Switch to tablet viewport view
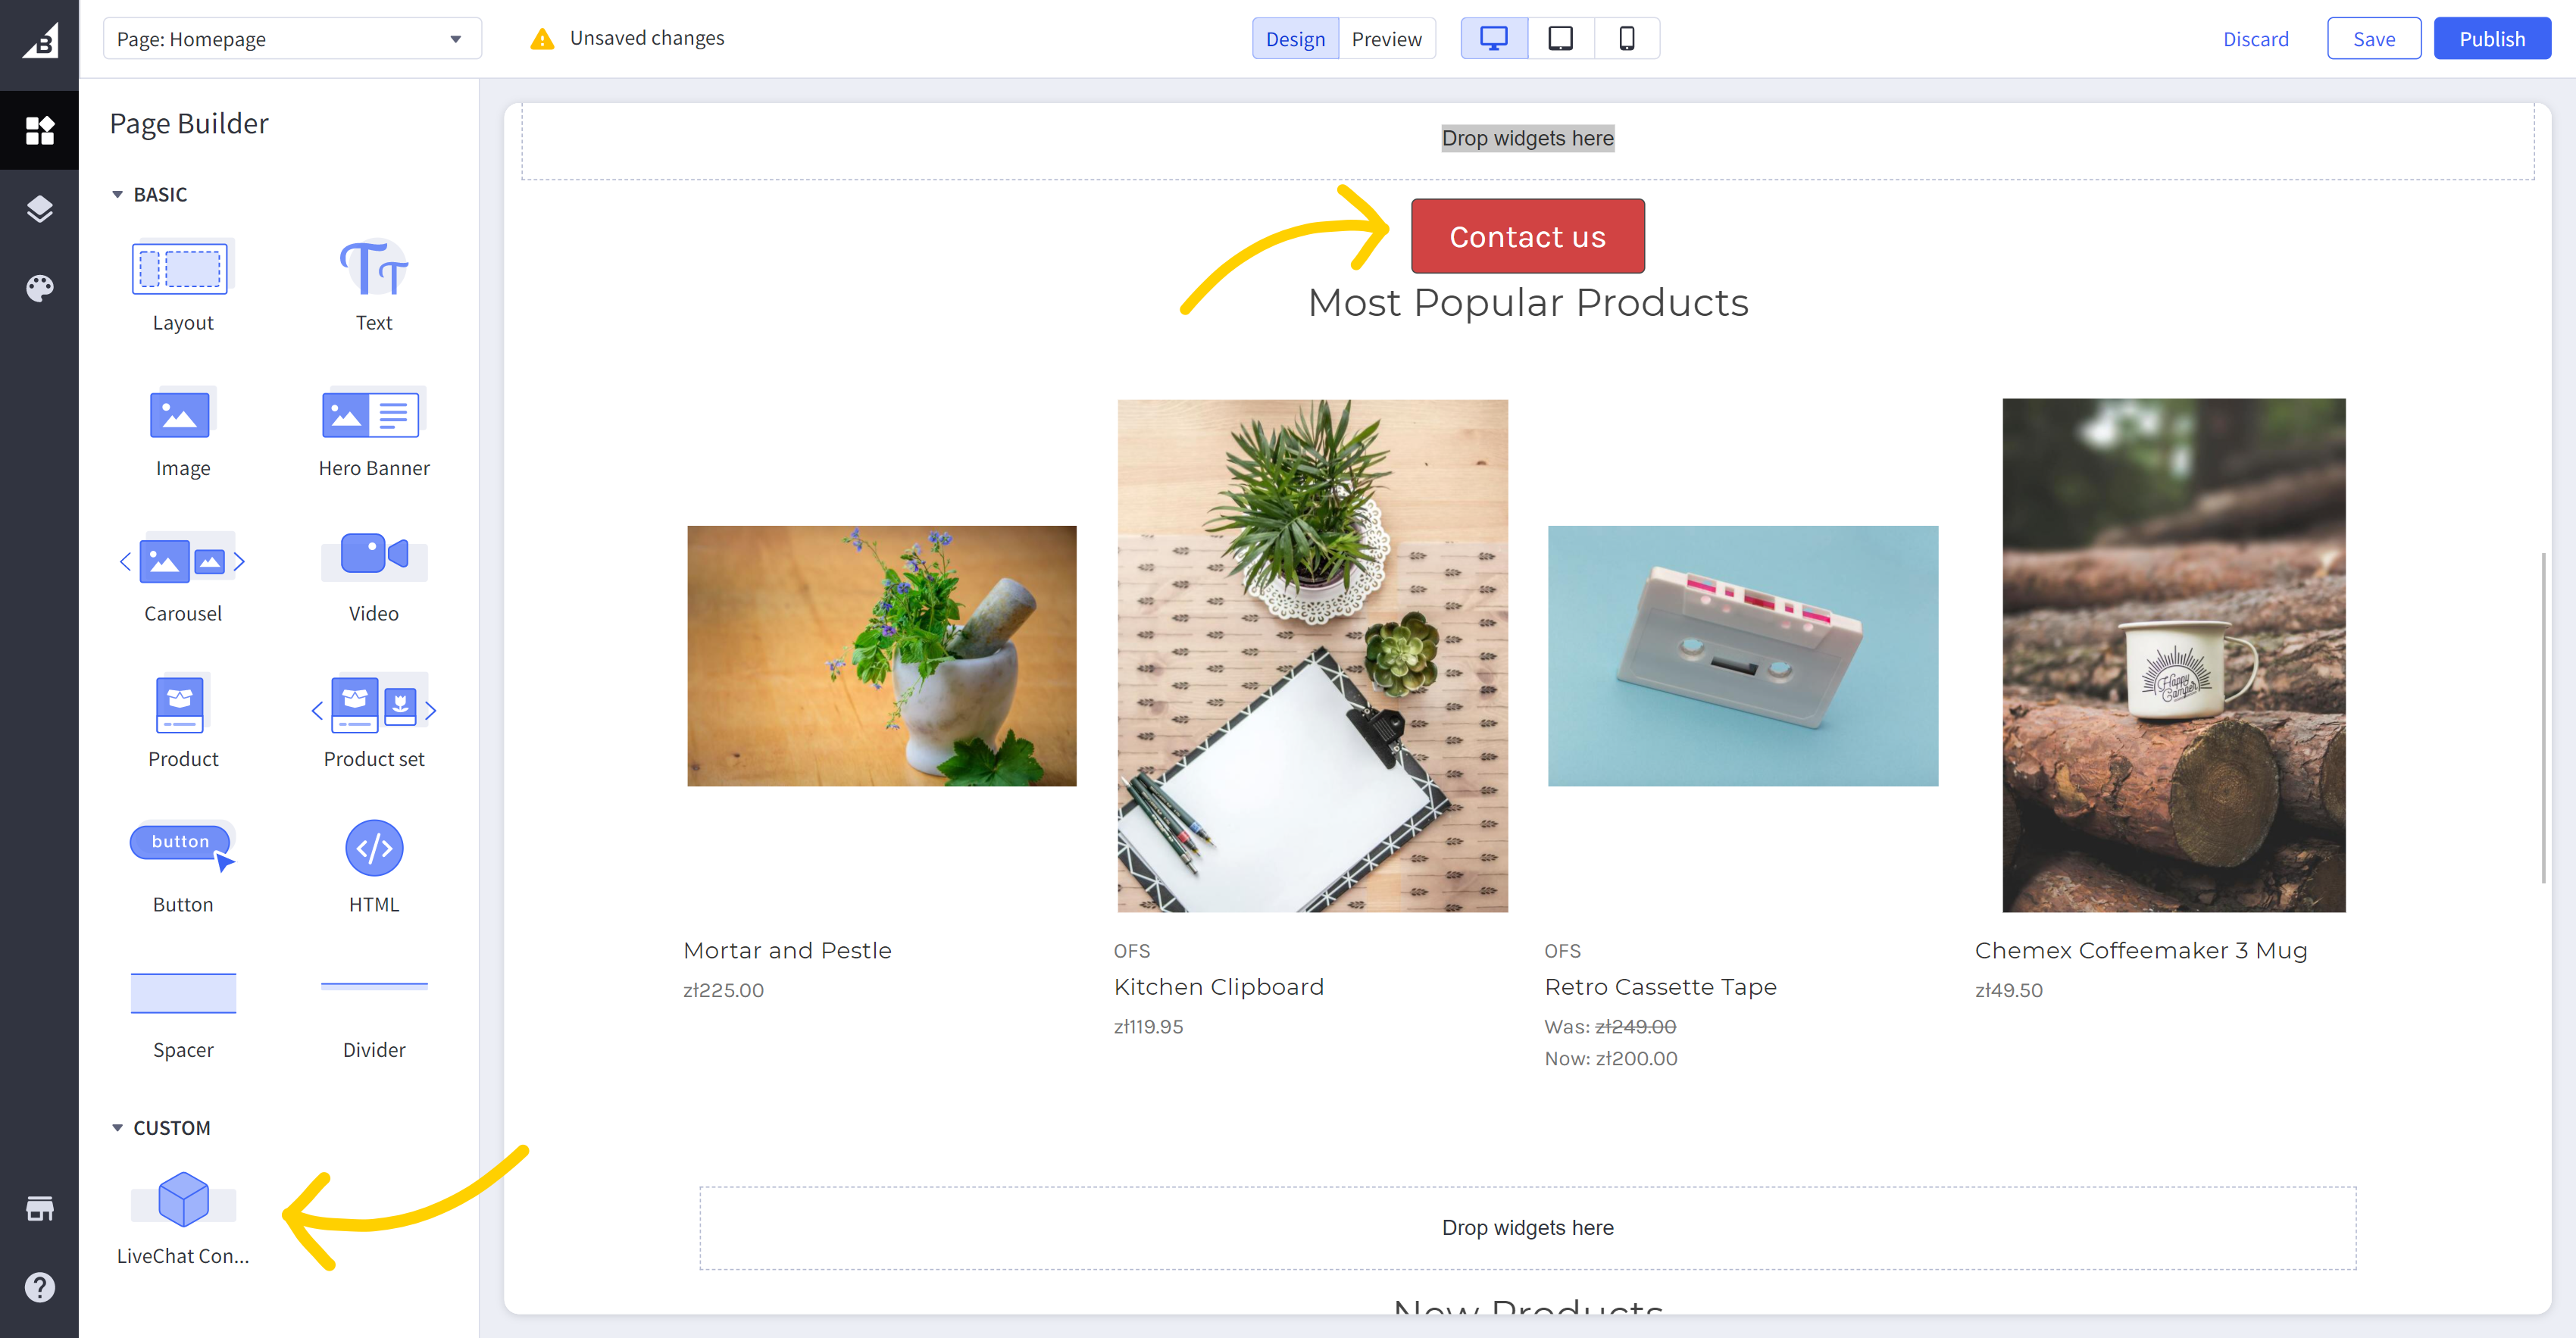The image size is (2576, 1338). (1559, 37)
